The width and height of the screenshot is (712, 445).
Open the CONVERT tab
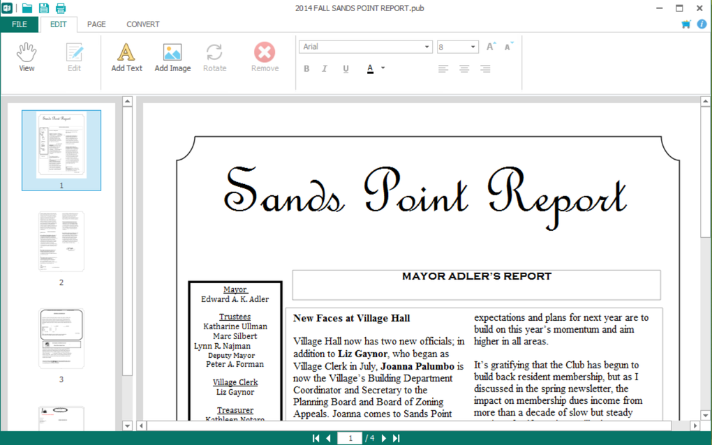click(x=142, y=24)
